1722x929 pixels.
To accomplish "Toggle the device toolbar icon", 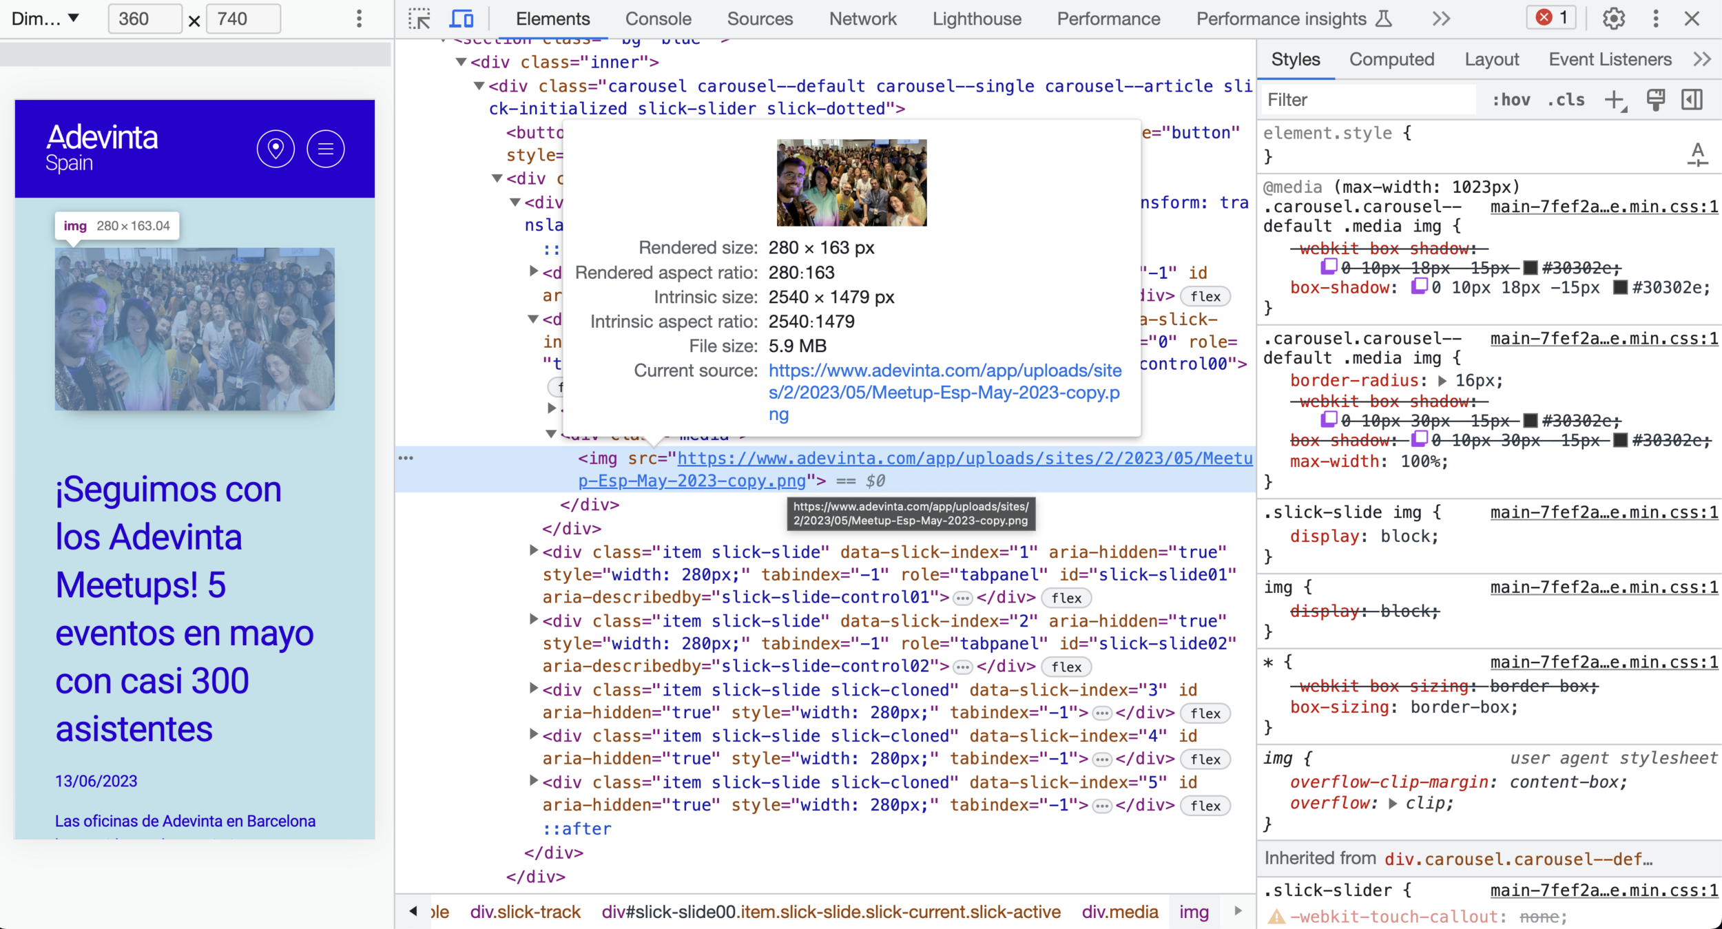I will click(461, 19).
